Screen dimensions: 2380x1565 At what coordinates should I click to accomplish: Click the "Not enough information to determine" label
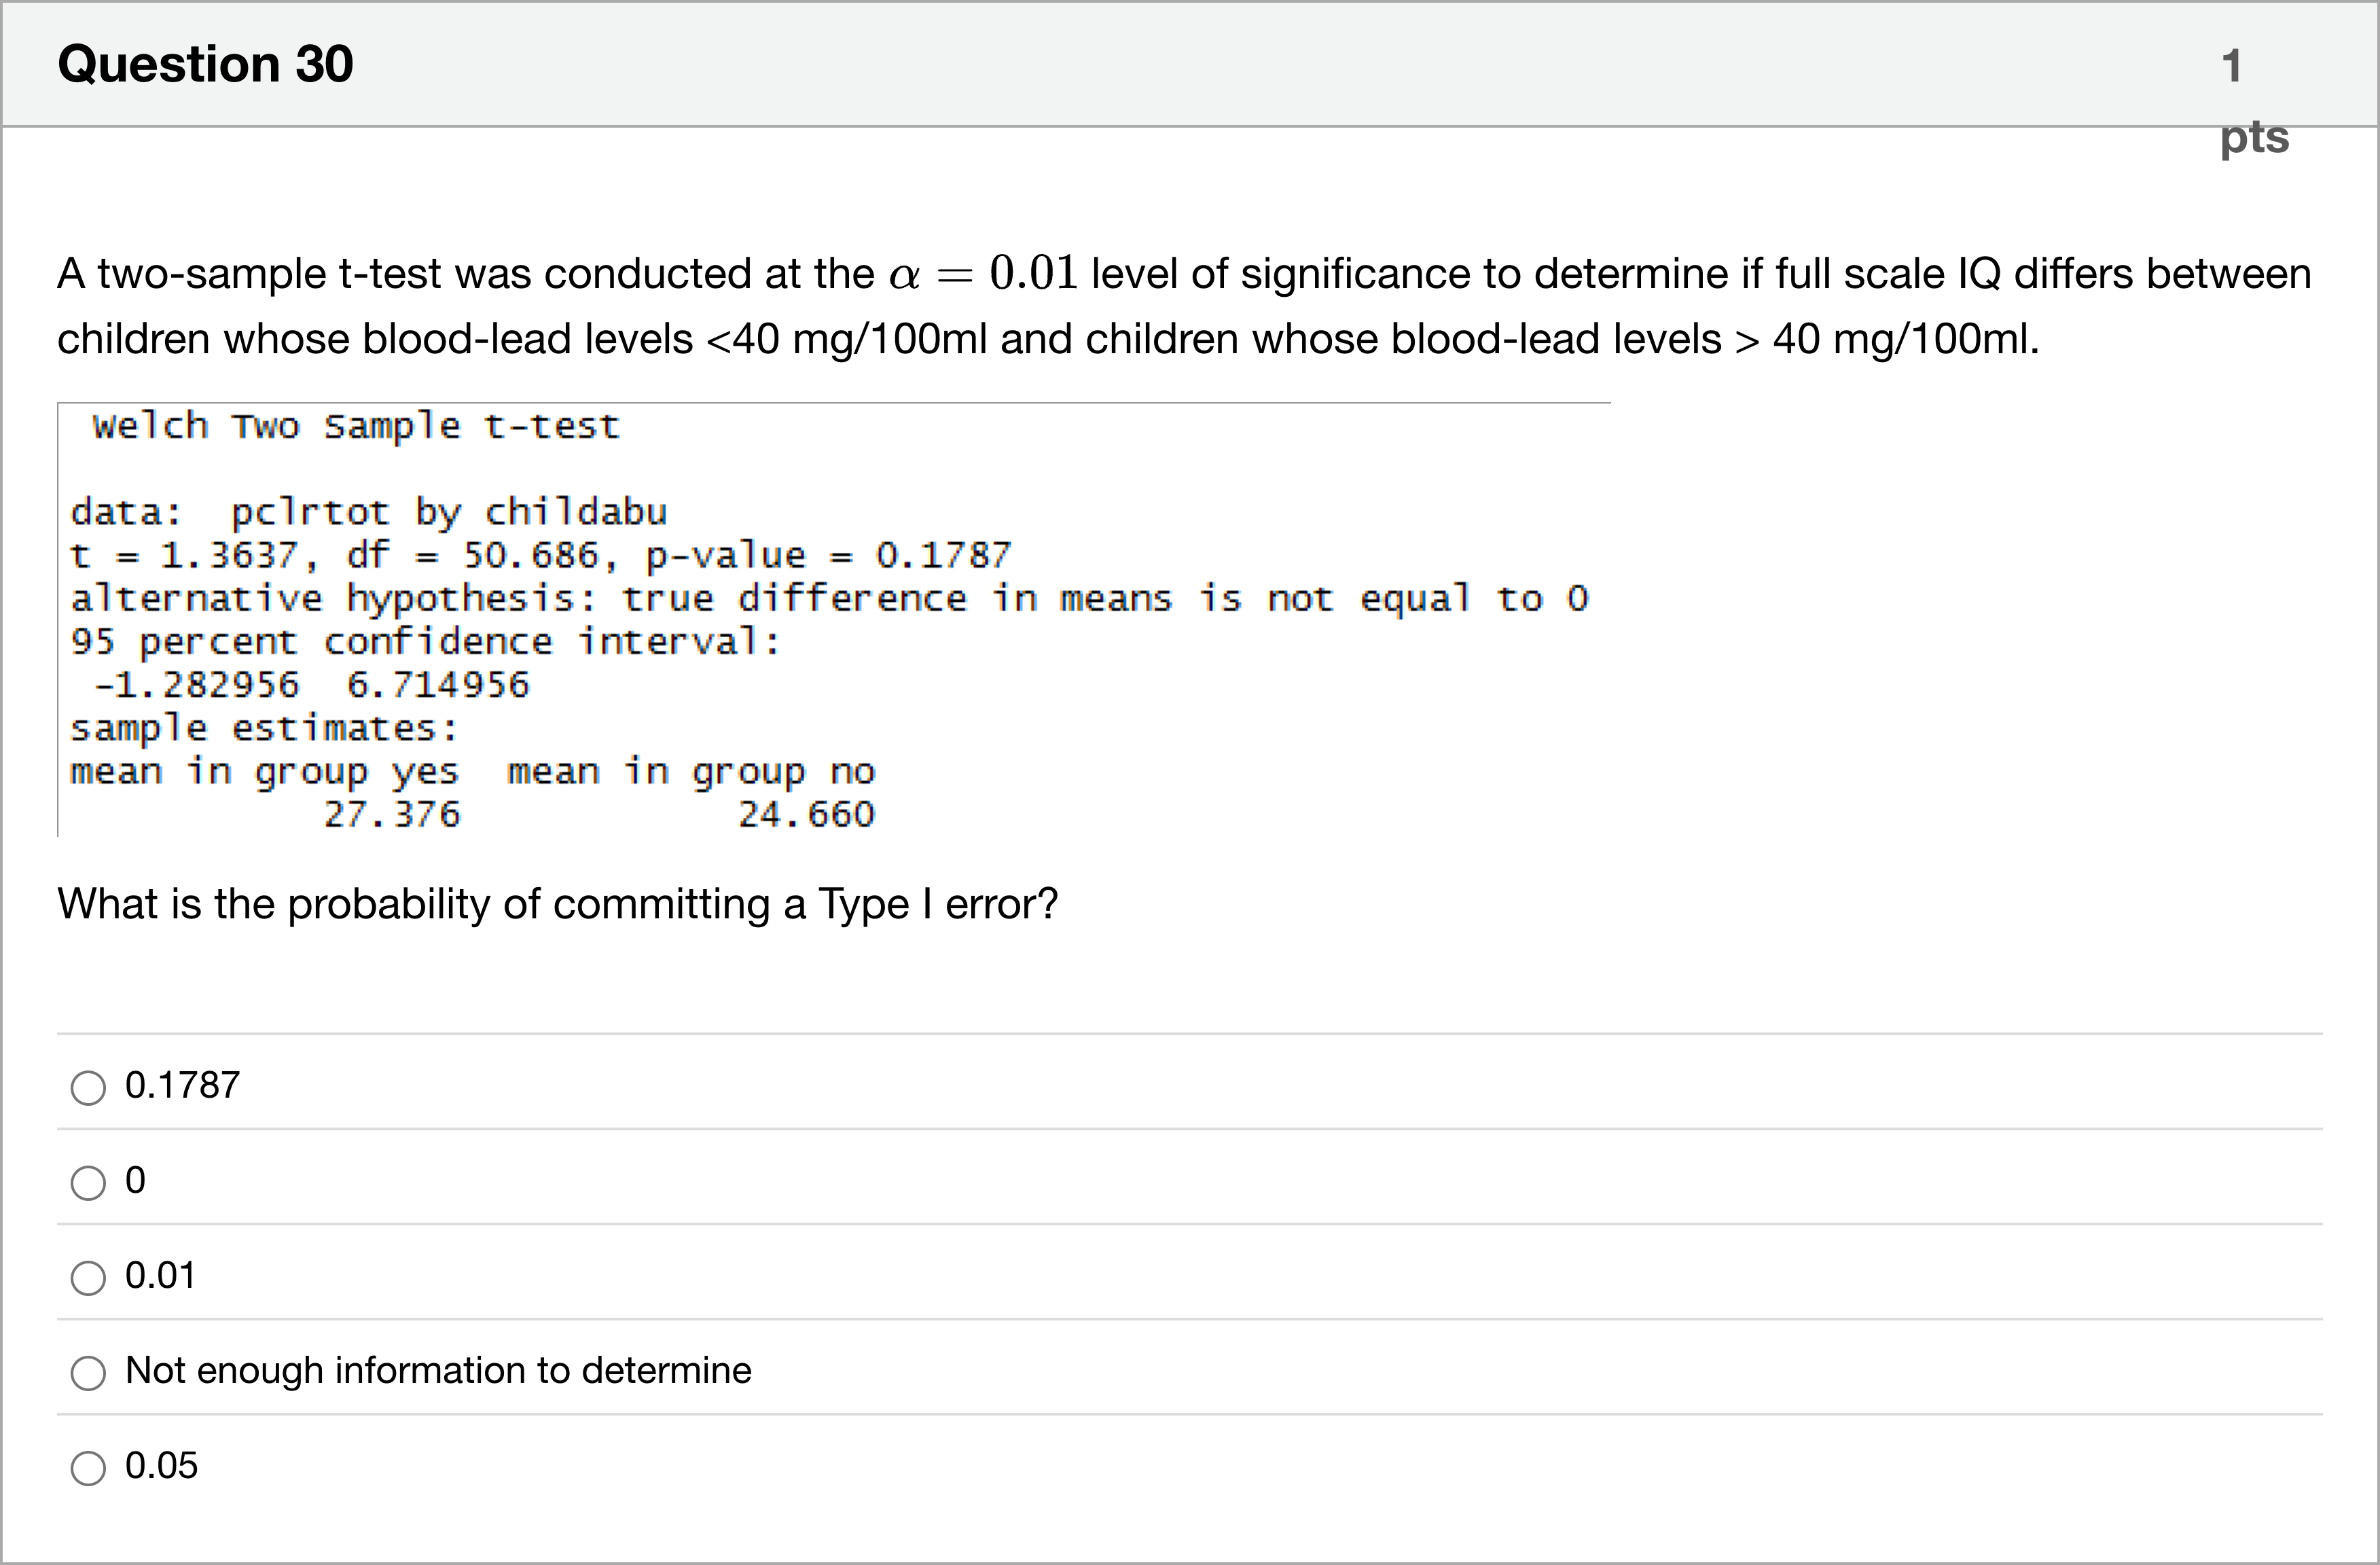438,1370
